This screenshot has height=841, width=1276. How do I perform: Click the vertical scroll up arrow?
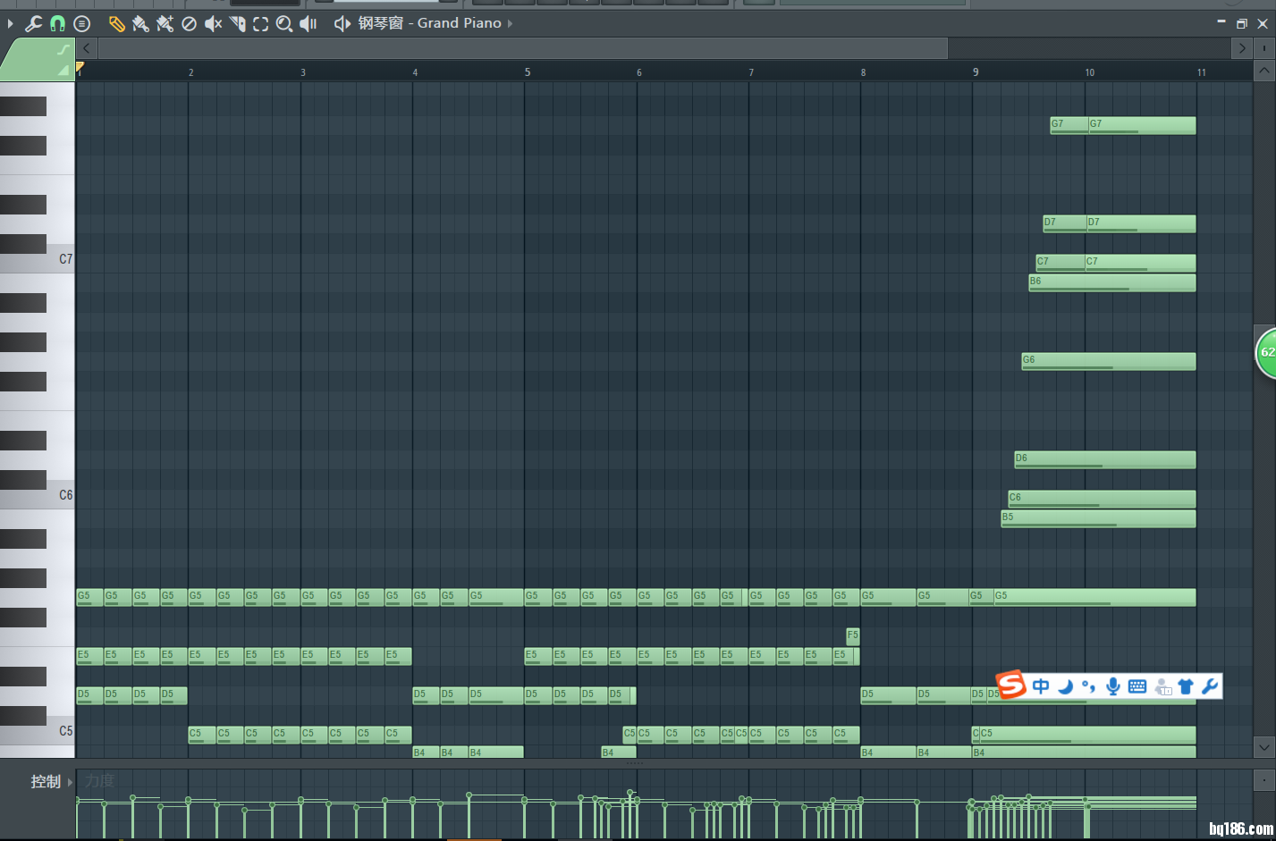click(x=1264, y=71)
